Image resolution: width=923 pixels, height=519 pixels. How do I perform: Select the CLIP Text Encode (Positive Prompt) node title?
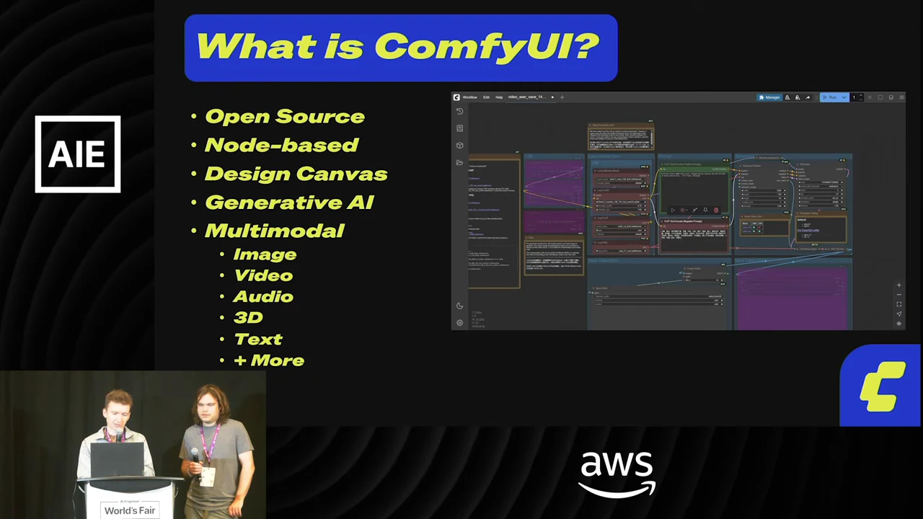pos(682,164)
